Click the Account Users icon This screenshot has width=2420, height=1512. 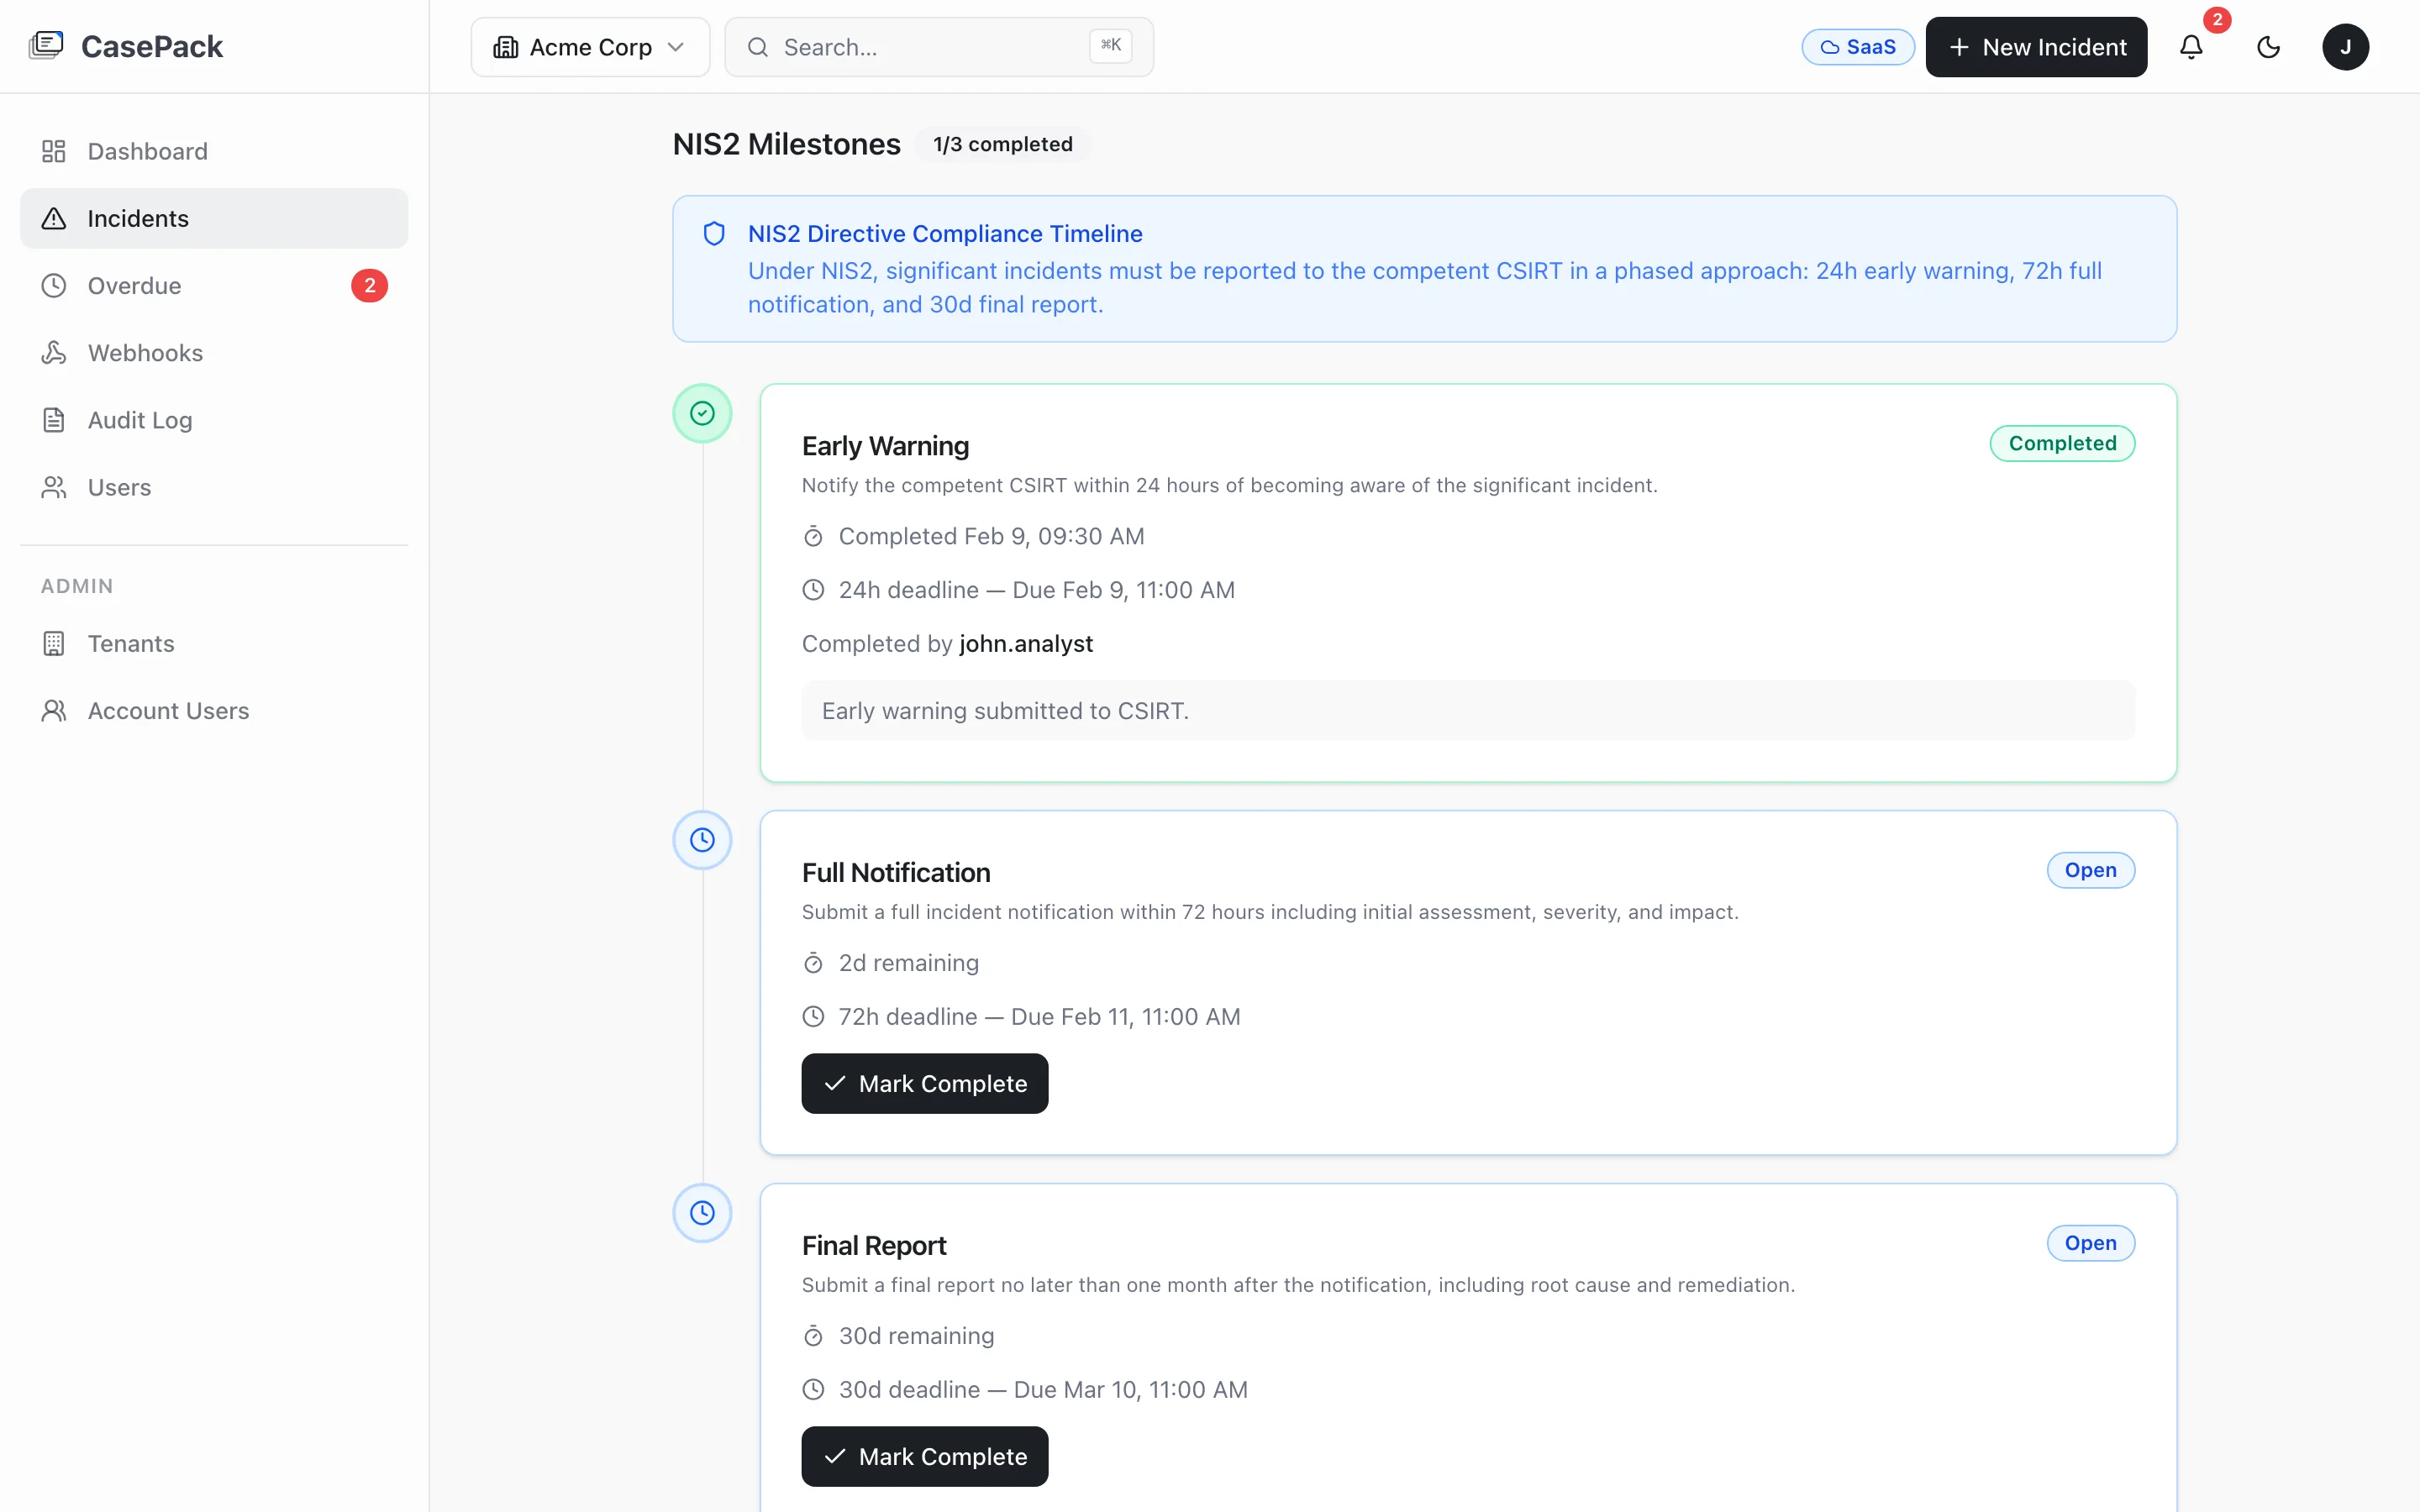point(54,711)
